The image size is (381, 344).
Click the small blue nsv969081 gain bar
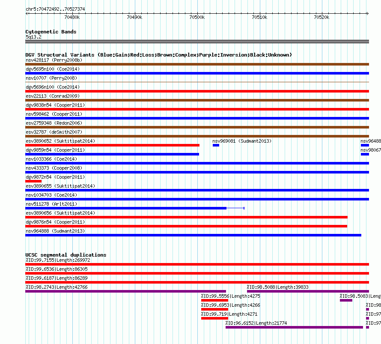tap(216, 145)
